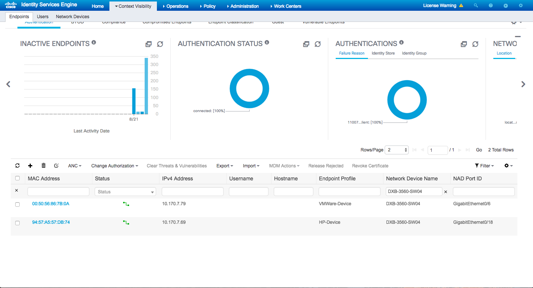Refresh the Inactive Endpoints dashlet
Screen dimensions: 533x288
[x=160, y=44]
